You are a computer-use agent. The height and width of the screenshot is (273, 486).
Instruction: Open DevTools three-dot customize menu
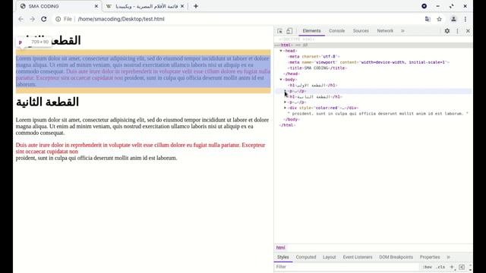pyautogui.click(x=457, y=31)
